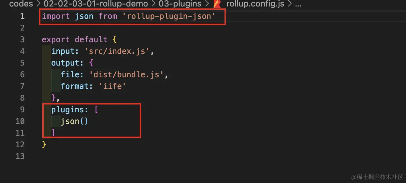Click the output property name

pos(65,63)
